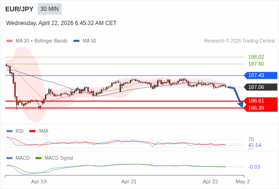This screenshot has width=279, height=189.
Task: Click the 'MACD Signal' legend label
Action: pyautogui.click(x=59, y=158)
